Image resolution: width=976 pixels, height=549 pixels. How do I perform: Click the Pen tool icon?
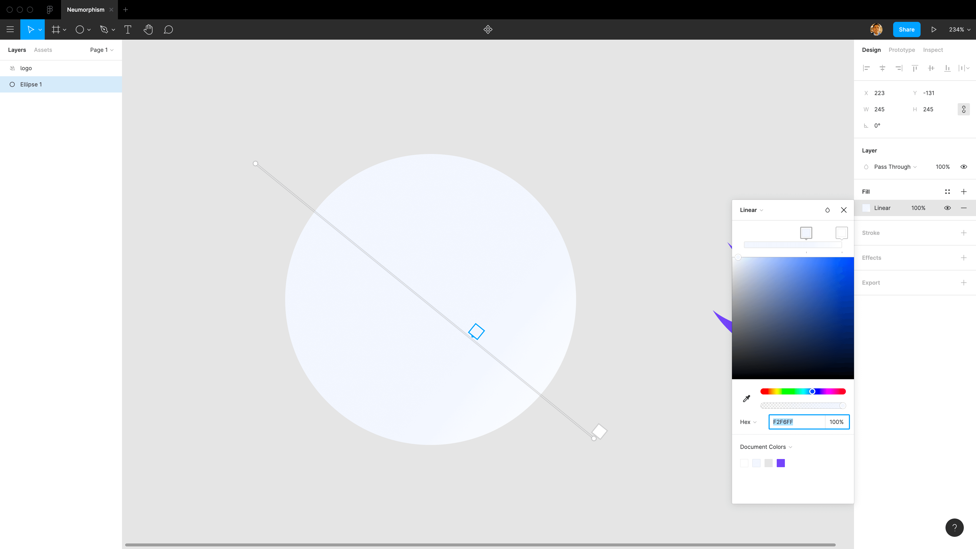pyautogui.click(x=104, y=29)
